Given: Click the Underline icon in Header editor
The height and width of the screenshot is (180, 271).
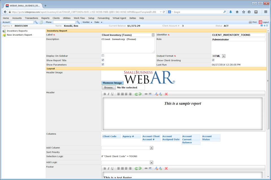Looking at the screenshot, I should tap(112, 94).
